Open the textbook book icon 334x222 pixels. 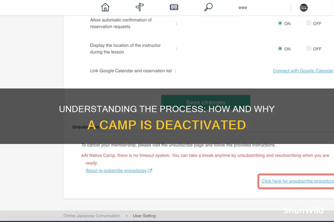tap(174, 7)
